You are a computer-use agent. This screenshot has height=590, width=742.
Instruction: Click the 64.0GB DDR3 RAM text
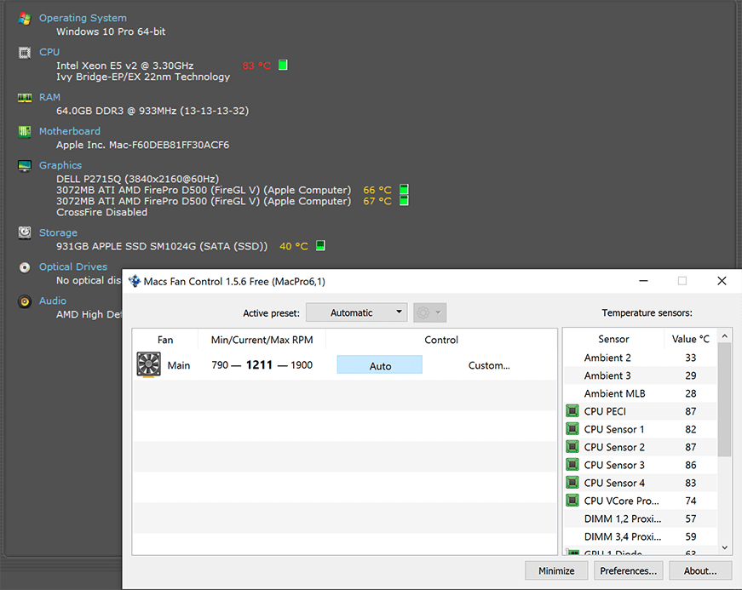tap(152, 111)
